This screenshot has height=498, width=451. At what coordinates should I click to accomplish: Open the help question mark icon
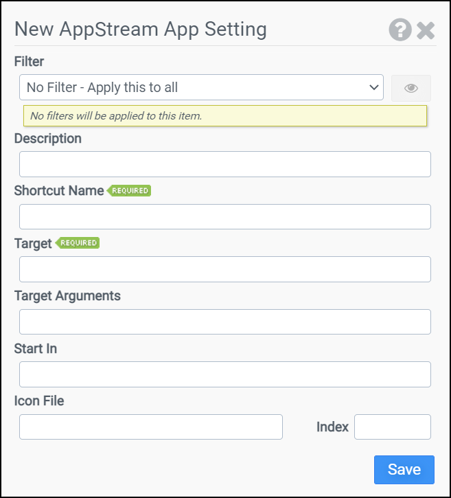400,30
